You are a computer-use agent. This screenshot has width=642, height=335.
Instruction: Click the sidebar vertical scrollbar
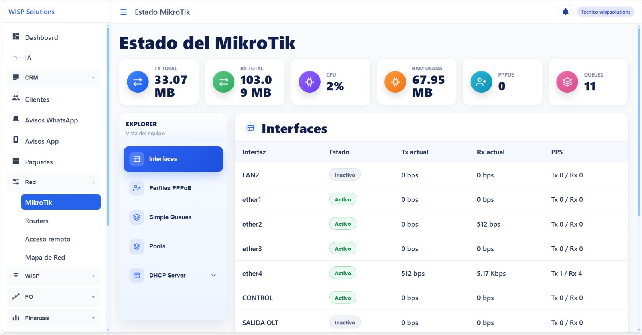click(108, 126)
